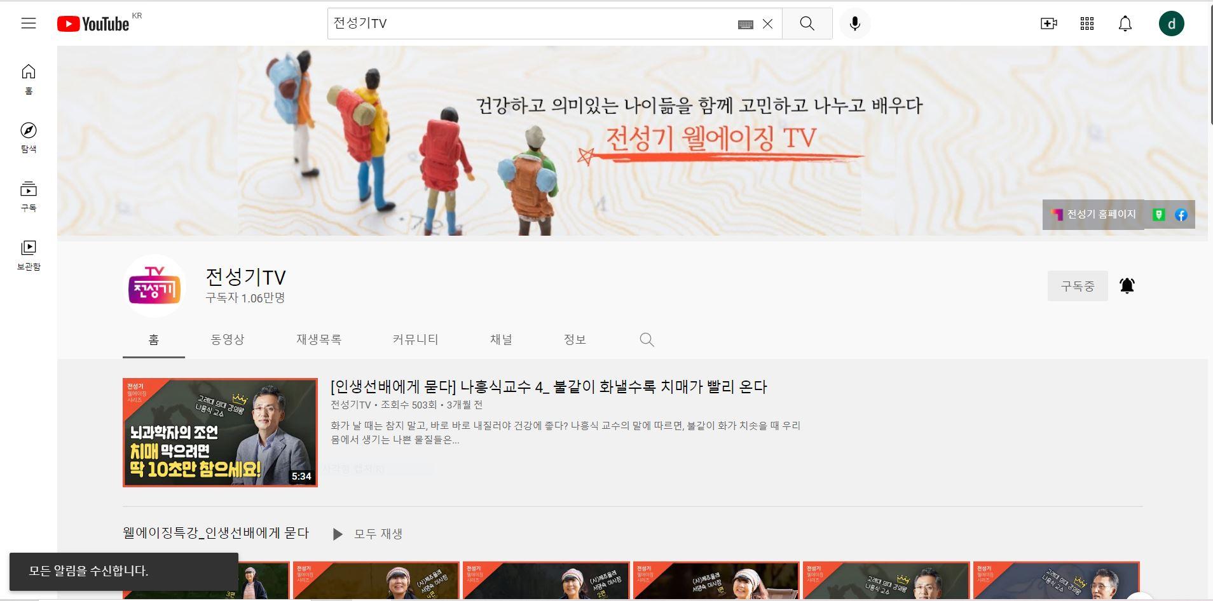
Task: Open 구독 subscriptions in sidebar
Action: coord(29,196)
